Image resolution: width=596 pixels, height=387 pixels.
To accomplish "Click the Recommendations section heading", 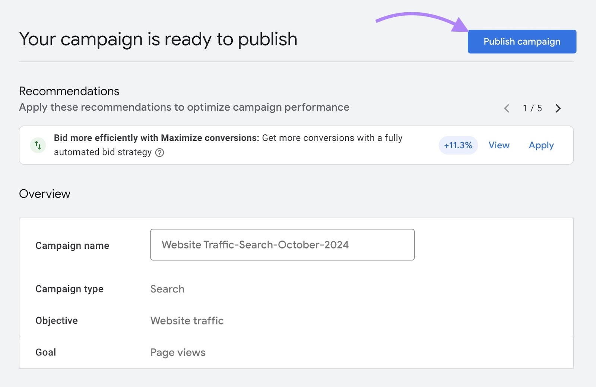I will point(69,91).
